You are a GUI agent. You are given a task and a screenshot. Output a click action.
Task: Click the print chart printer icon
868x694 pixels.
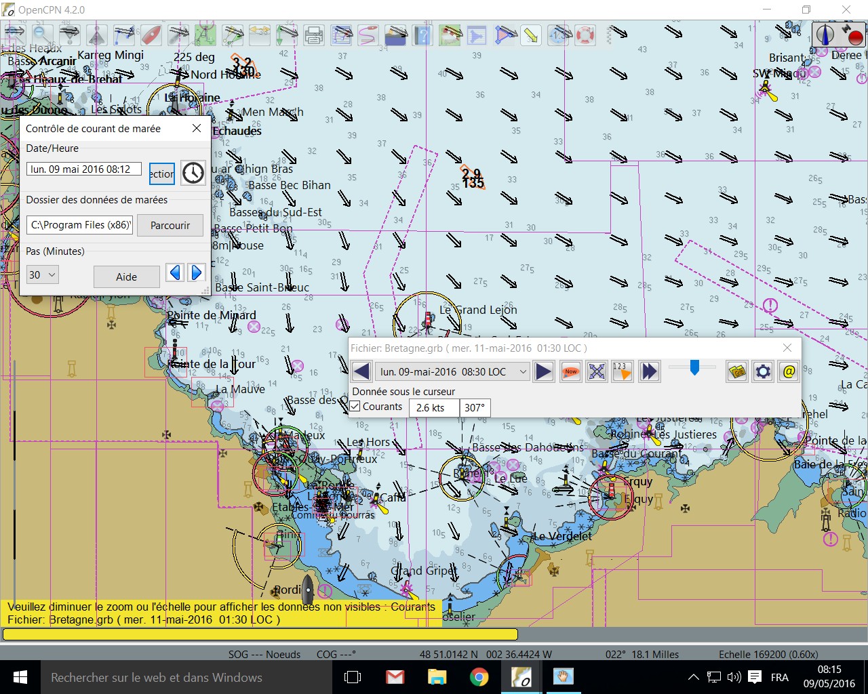point(314,35)
